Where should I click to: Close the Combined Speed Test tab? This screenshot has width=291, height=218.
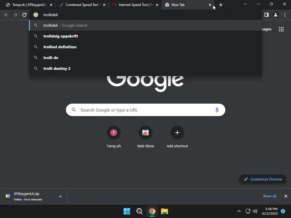pos(104,5)
